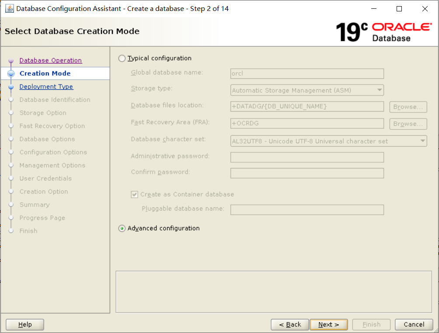
Task: Go Back to previous step
Action: click(x=290, y=325)
